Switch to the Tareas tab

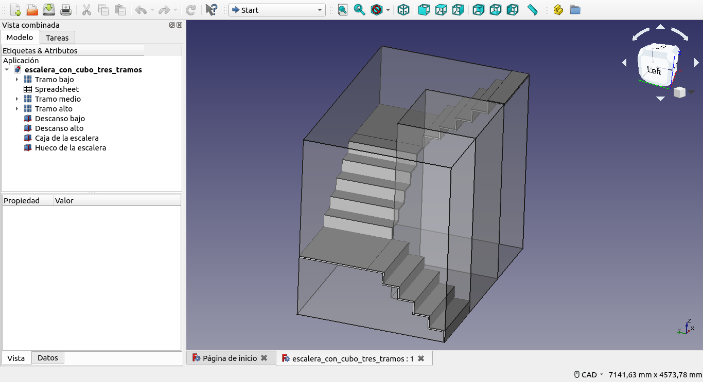57,37
